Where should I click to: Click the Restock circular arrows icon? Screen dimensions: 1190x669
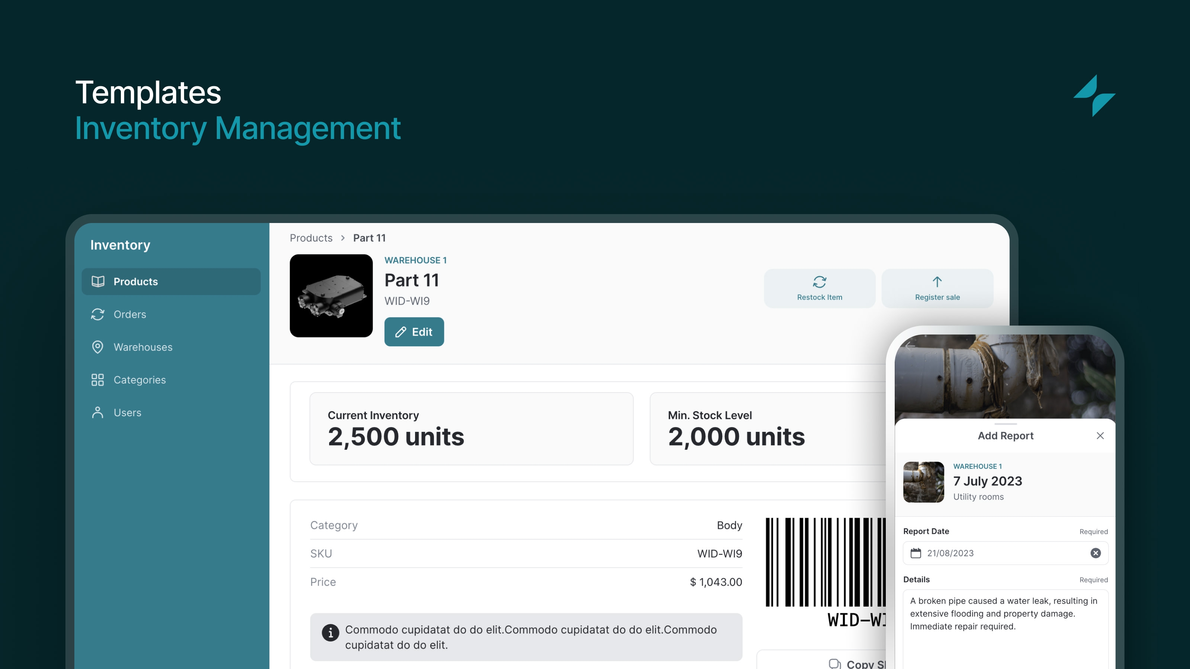(819, 282)
